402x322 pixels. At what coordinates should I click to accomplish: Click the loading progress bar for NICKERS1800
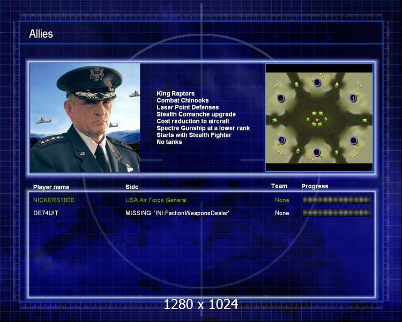[x=337, y=200]
